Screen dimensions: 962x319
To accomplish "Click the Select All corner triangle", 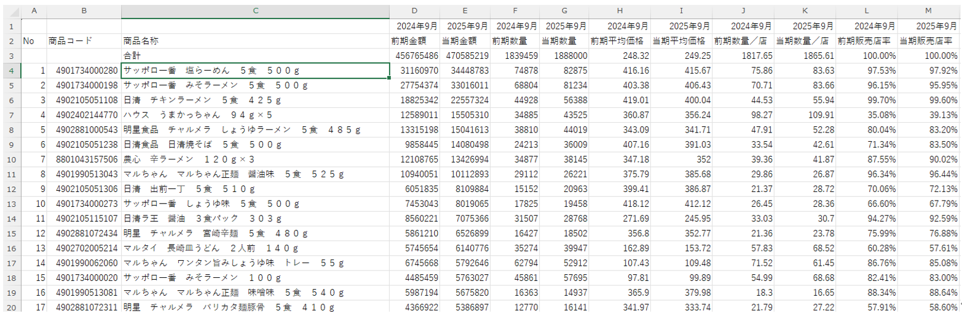I will [10, 12].
